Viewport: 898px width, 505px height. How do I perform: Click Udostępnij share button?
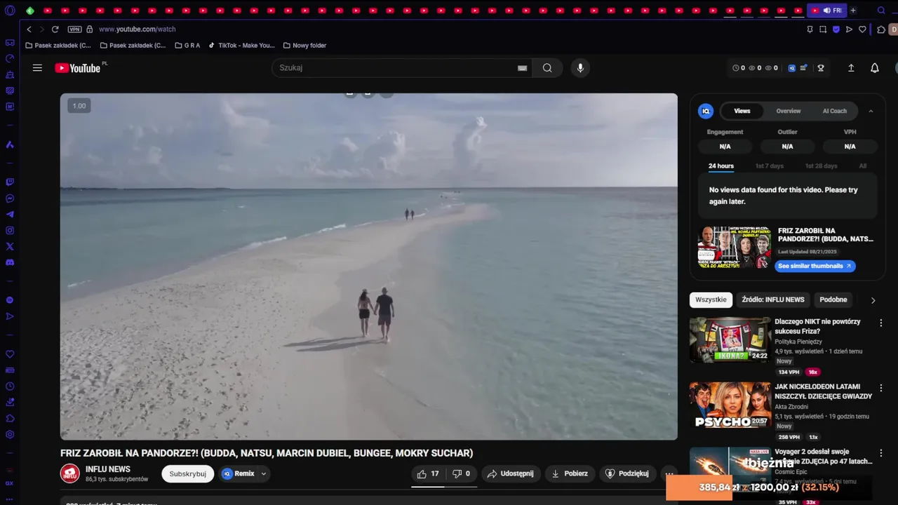[x=511, y=473]
